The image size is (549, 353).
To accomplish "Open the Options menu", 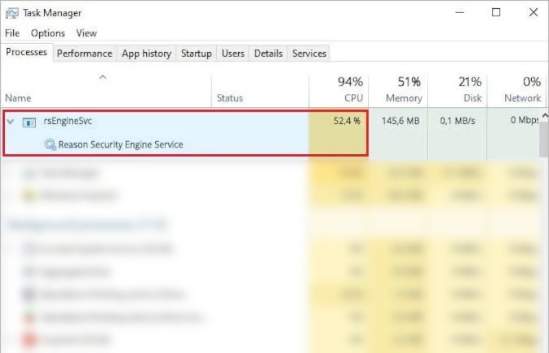I will 48,33.
